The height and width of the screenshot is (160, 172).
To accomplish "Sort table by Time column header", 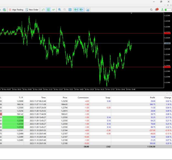I will pos(43,98).
